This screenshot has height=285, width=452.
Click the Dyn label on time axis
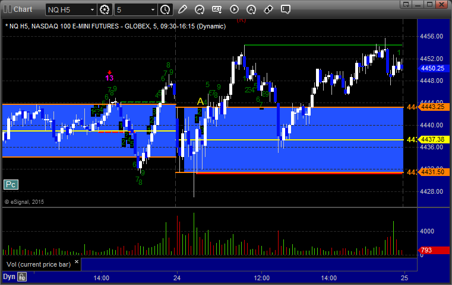point(9,277)
